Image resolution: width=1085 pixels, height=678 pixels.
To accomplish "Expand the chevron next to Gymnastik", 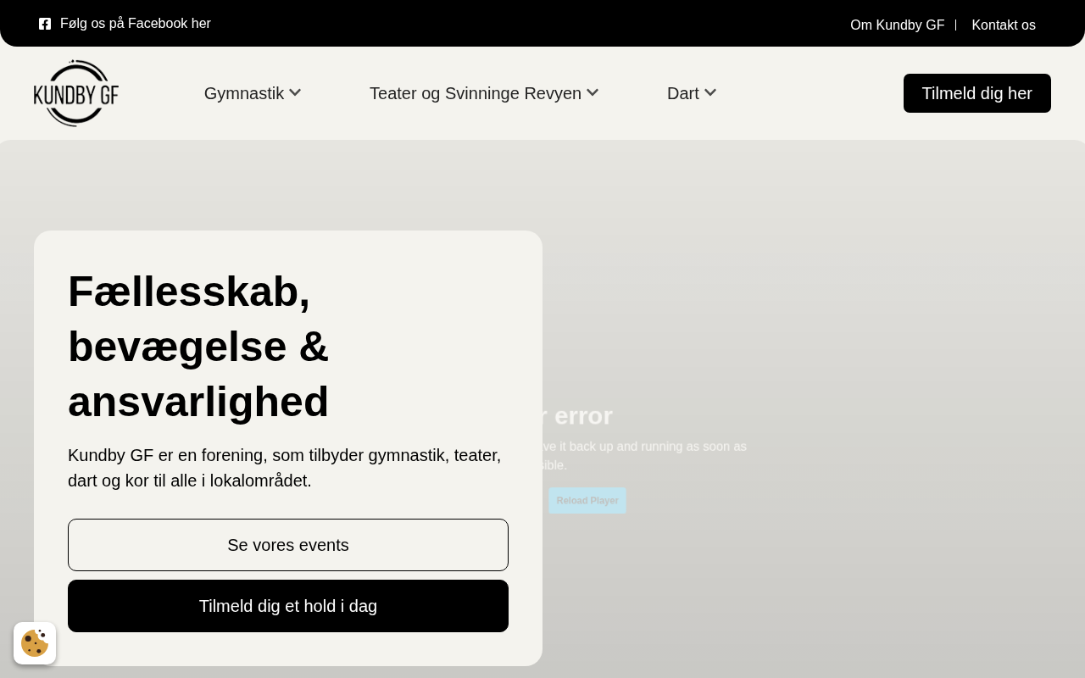I will [x=295, y=92].
